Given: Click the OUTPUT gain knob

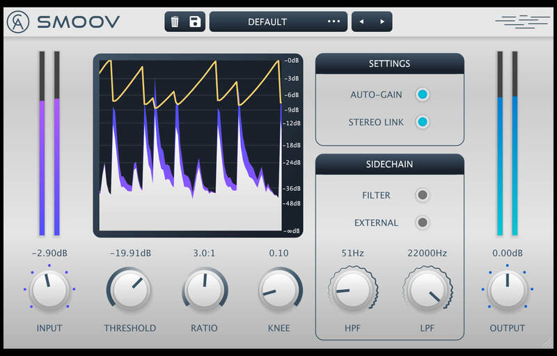Looking at the screenshot, I should (x=508, y=290).
